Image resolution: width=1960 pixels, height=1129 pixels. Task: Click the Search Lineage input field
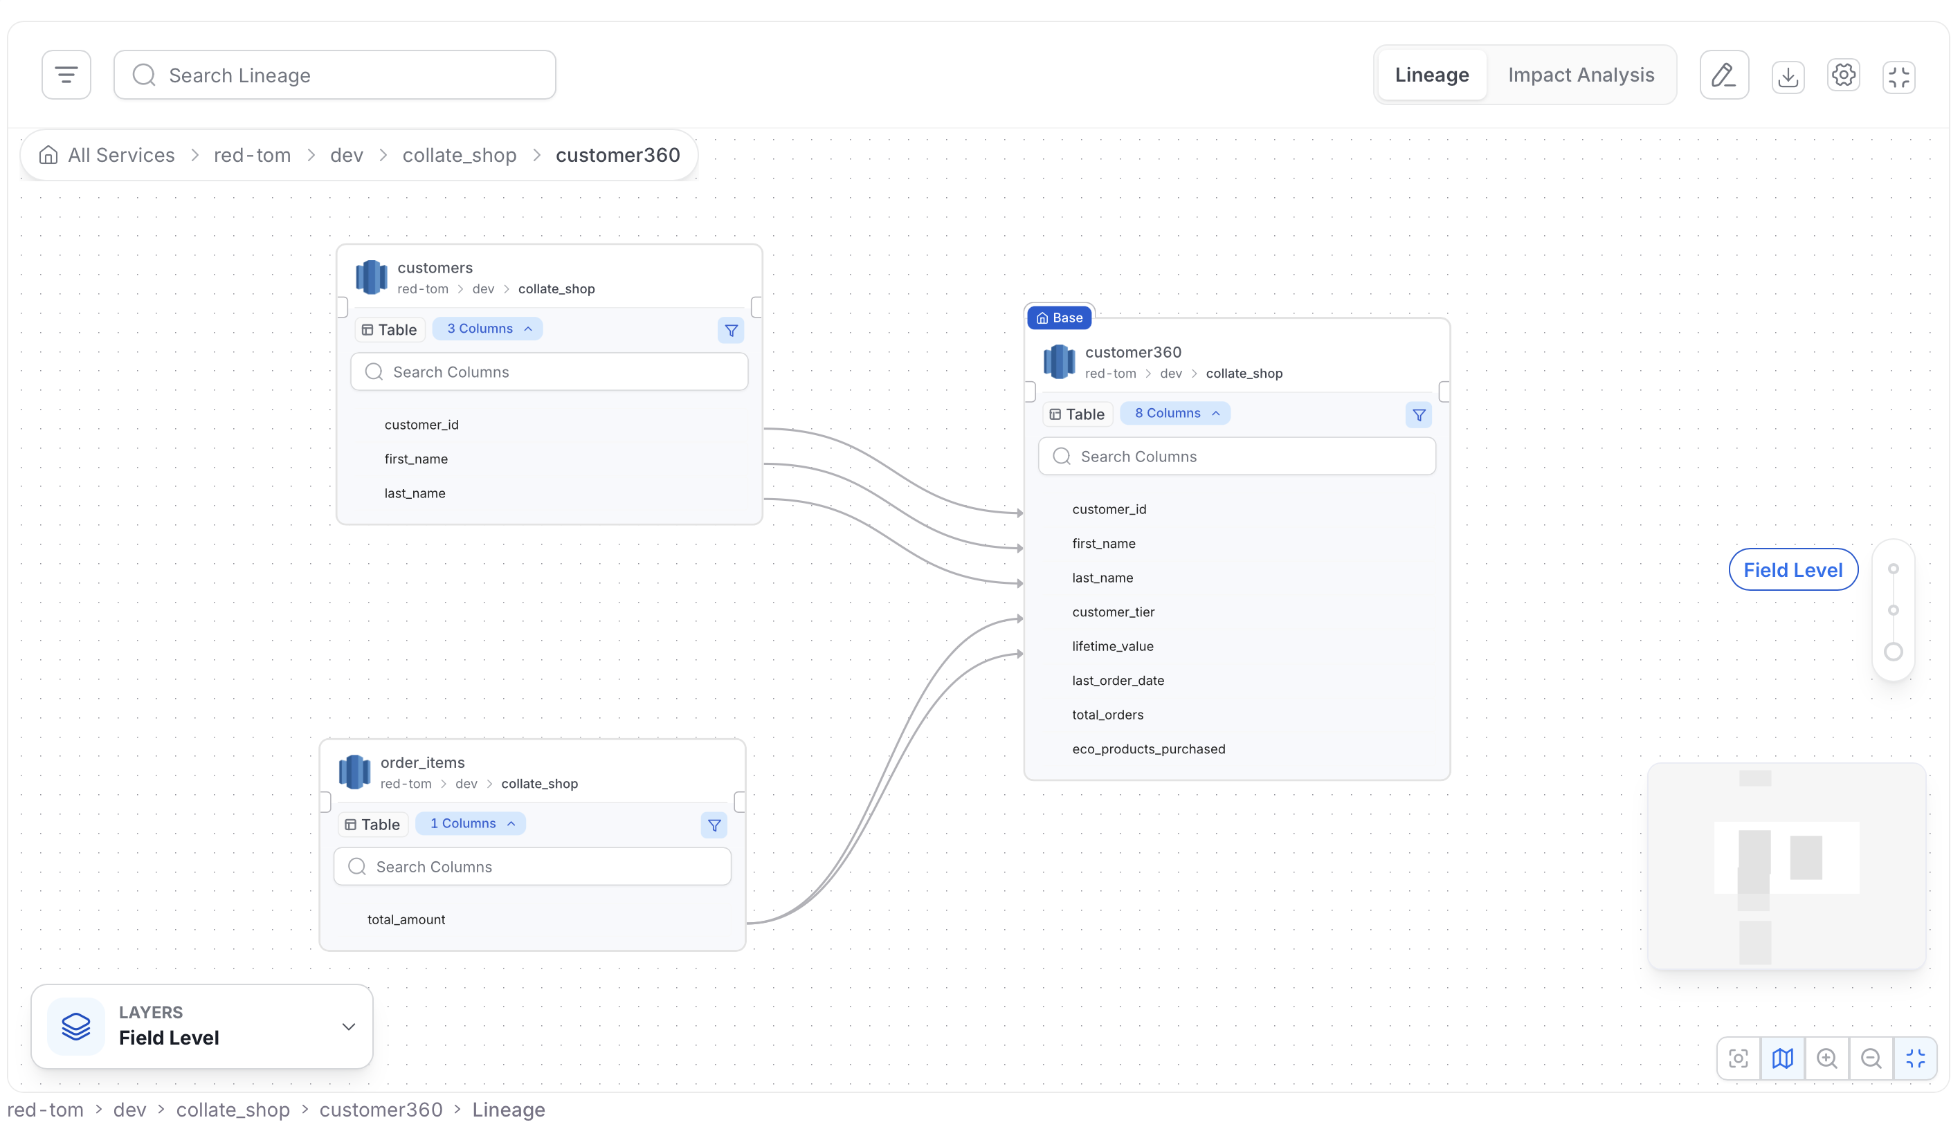[335, 75]
